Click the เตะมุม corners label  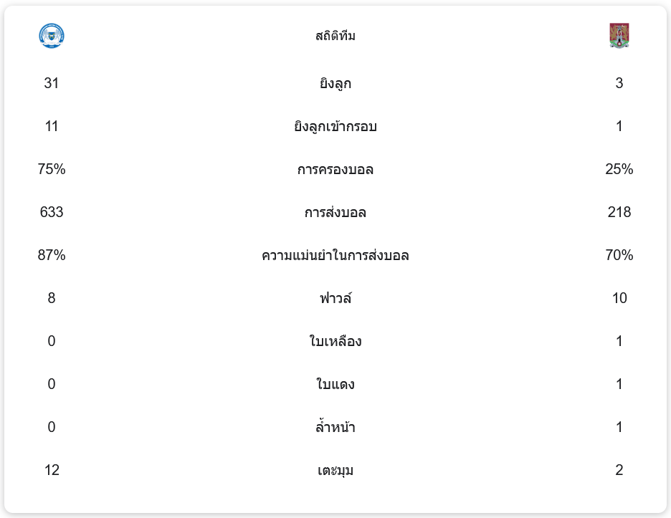click(335, 471)
